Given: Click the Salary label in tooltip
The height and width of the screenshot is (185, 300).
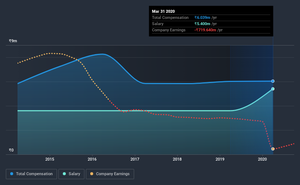Looking at the screenshot, I should 157,24.
